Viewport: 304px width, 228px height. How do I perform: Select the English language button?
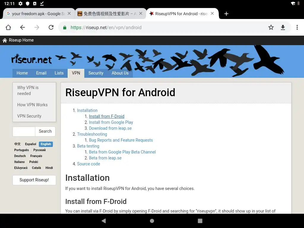point(46,144)
